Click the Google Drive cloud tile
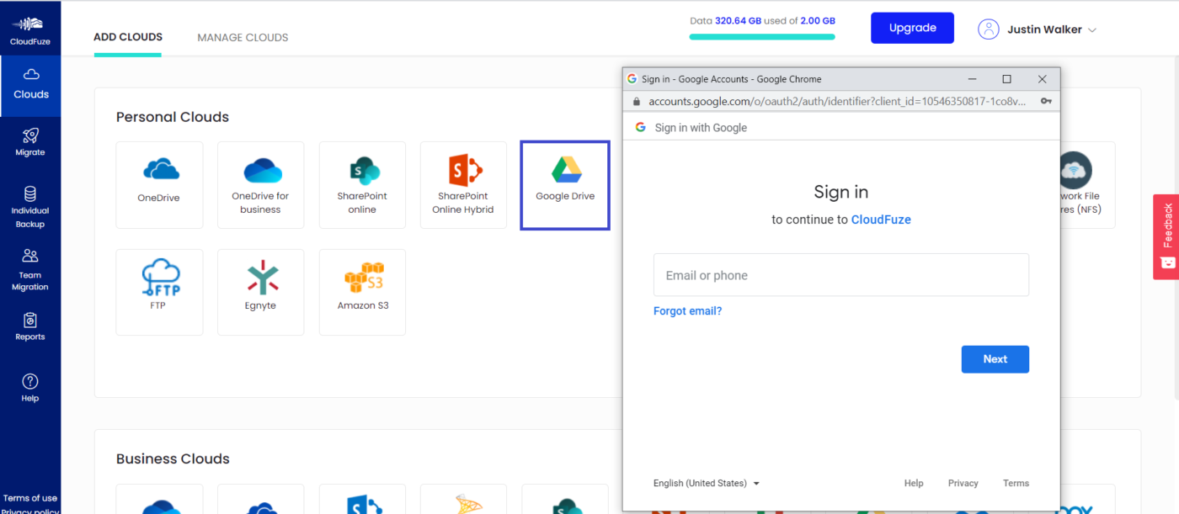1179x514 pixels. (x=565, y=184)
